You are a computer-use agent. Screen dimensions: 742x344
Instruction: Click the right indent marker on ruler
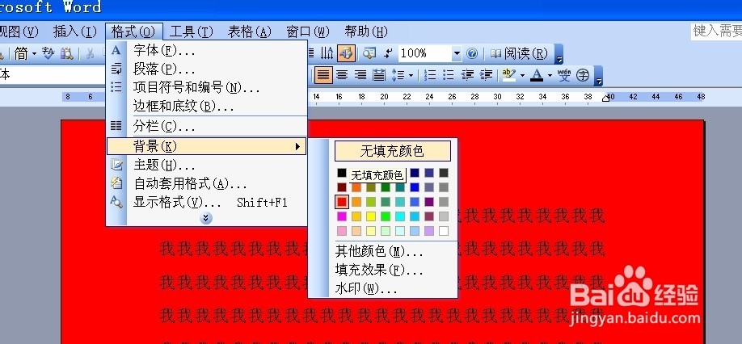[605, 98]
